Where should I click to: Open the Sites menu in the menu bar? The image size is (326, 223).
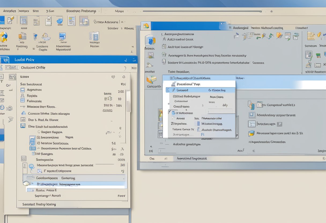point(35,11)
